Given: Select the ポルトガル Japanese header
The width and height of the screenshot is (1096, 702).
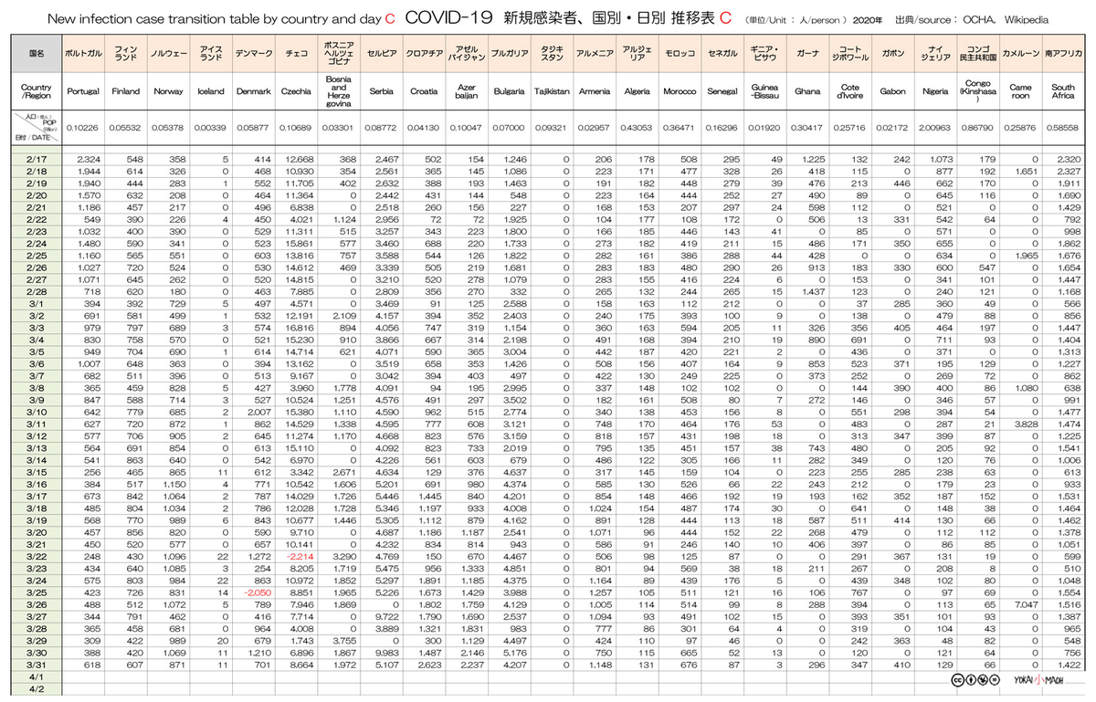Looking at the screenshot, I should tap(83, 54).
